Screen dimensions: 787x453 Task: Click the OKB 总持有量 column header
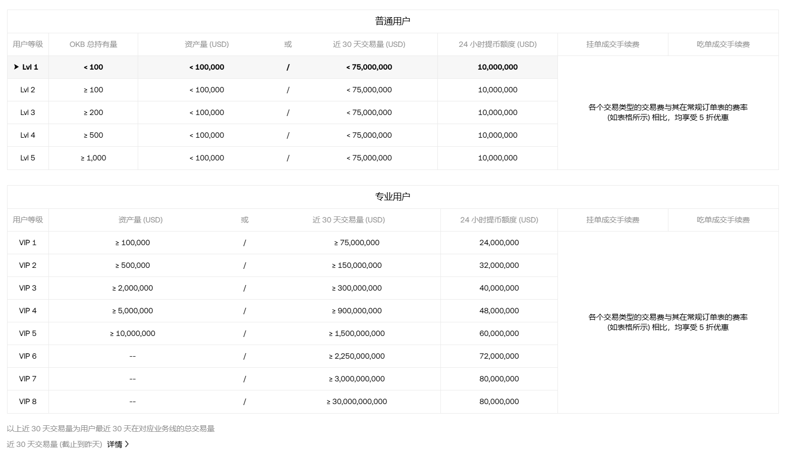point(93,44)
